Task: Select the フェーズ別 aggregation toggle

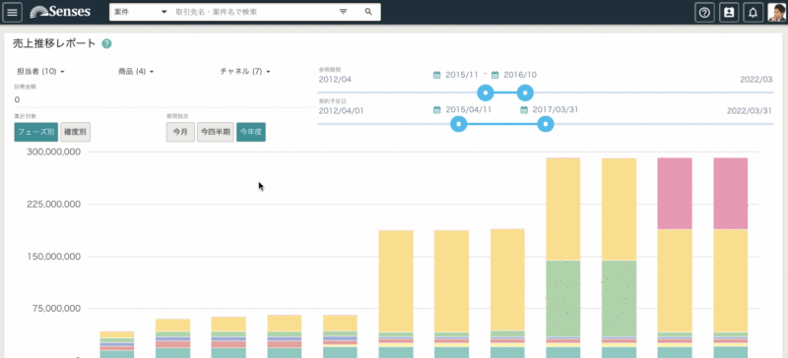Action: (x=36, y=132)
